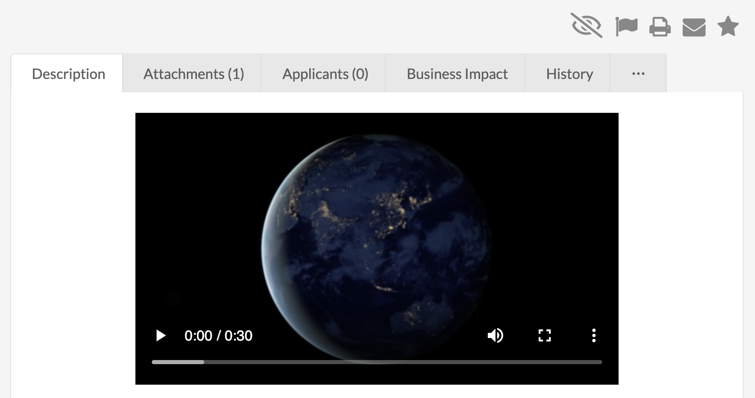Enter fullscreen mode on the video
Screen dimensions: 755x398
point(544,335)
